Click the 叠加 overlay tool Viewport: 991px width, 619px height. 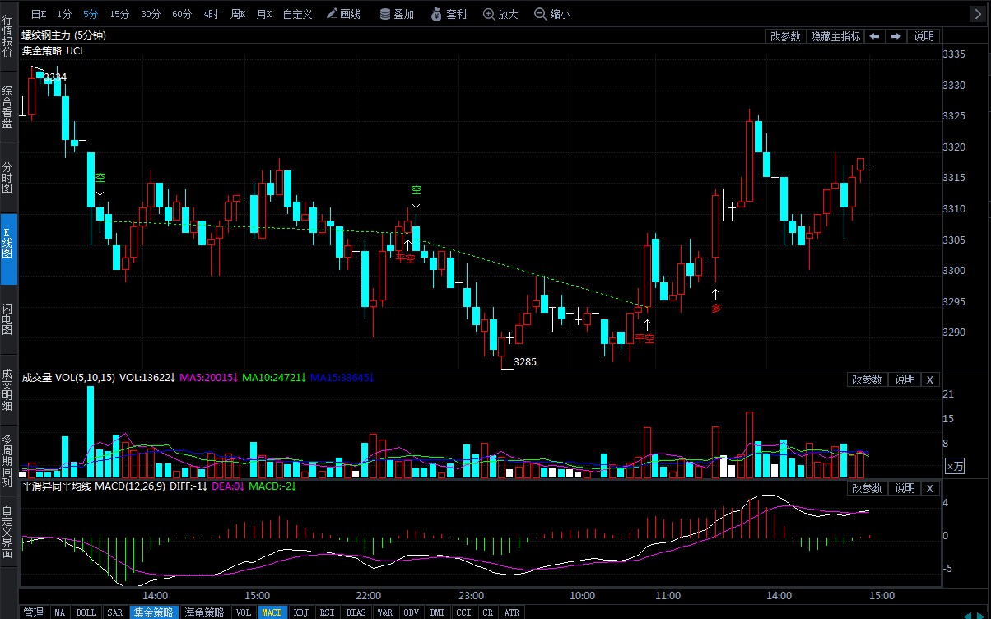pyautogui.click(x=397, y=14)
